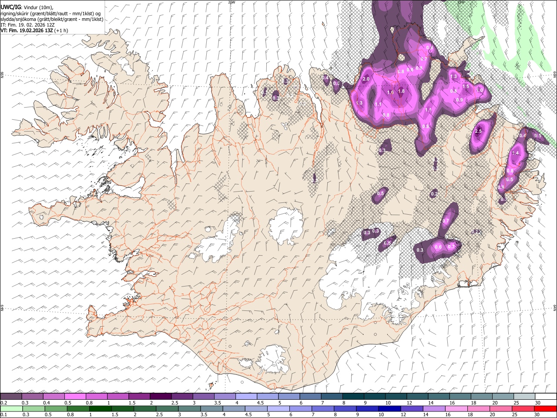Click the 0.2 legend scale label
The height and width of the screenshot is (418, 557).
pyautogui.click(x=3, y=403)
